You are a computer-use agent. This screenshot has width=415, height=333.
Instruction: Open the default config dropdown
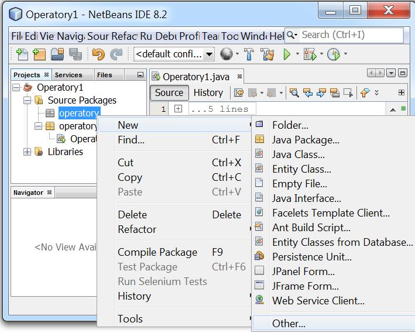pyautogui.click(x=209, y=54)
